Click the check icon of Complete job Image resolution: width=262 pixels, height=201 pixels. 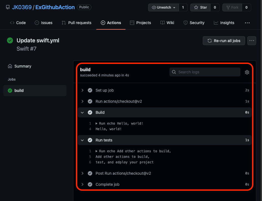(90, 184)
